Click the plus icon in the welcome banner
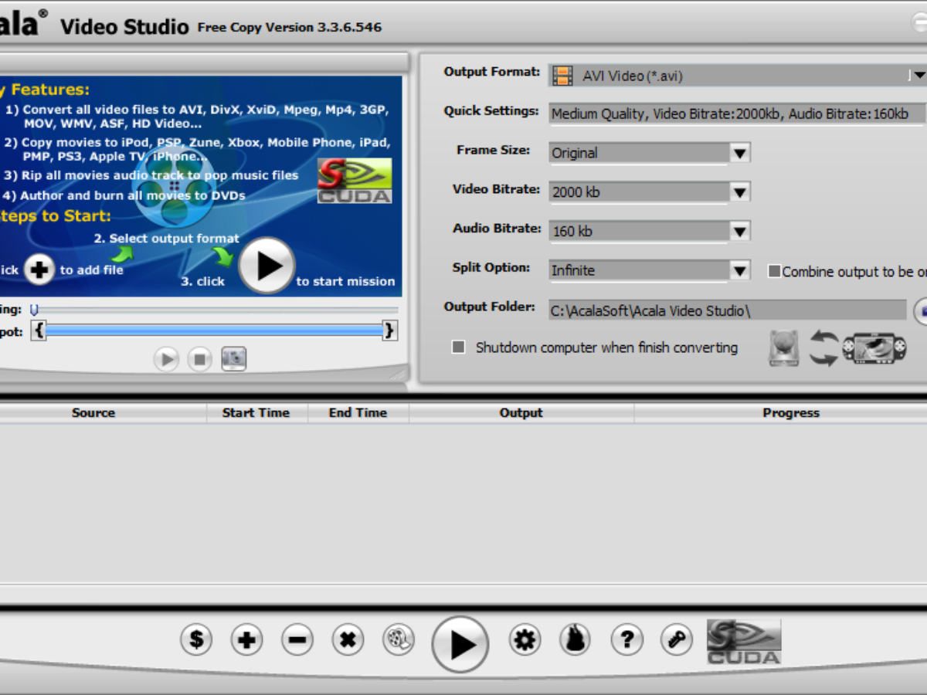Screen dimensions: 927x695 tap(39, 270)
